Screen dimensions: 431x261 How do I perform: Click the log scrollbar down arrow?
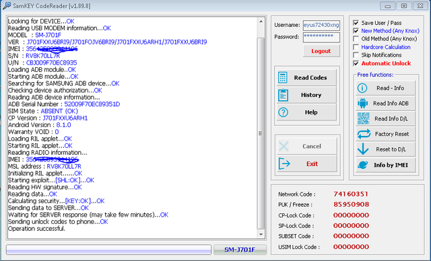tap(261, 234)
